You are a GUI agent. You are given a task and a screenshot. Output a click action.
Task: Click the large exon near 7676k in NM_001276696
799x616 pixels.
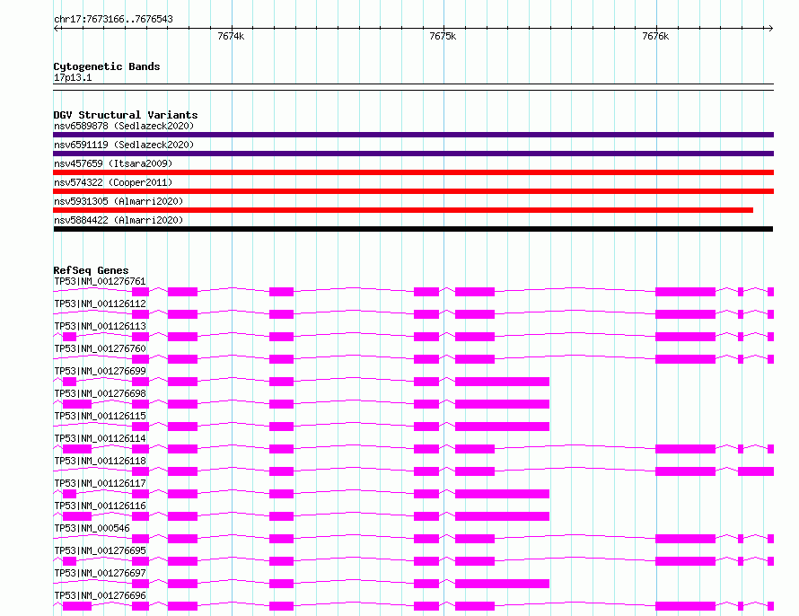685,606
